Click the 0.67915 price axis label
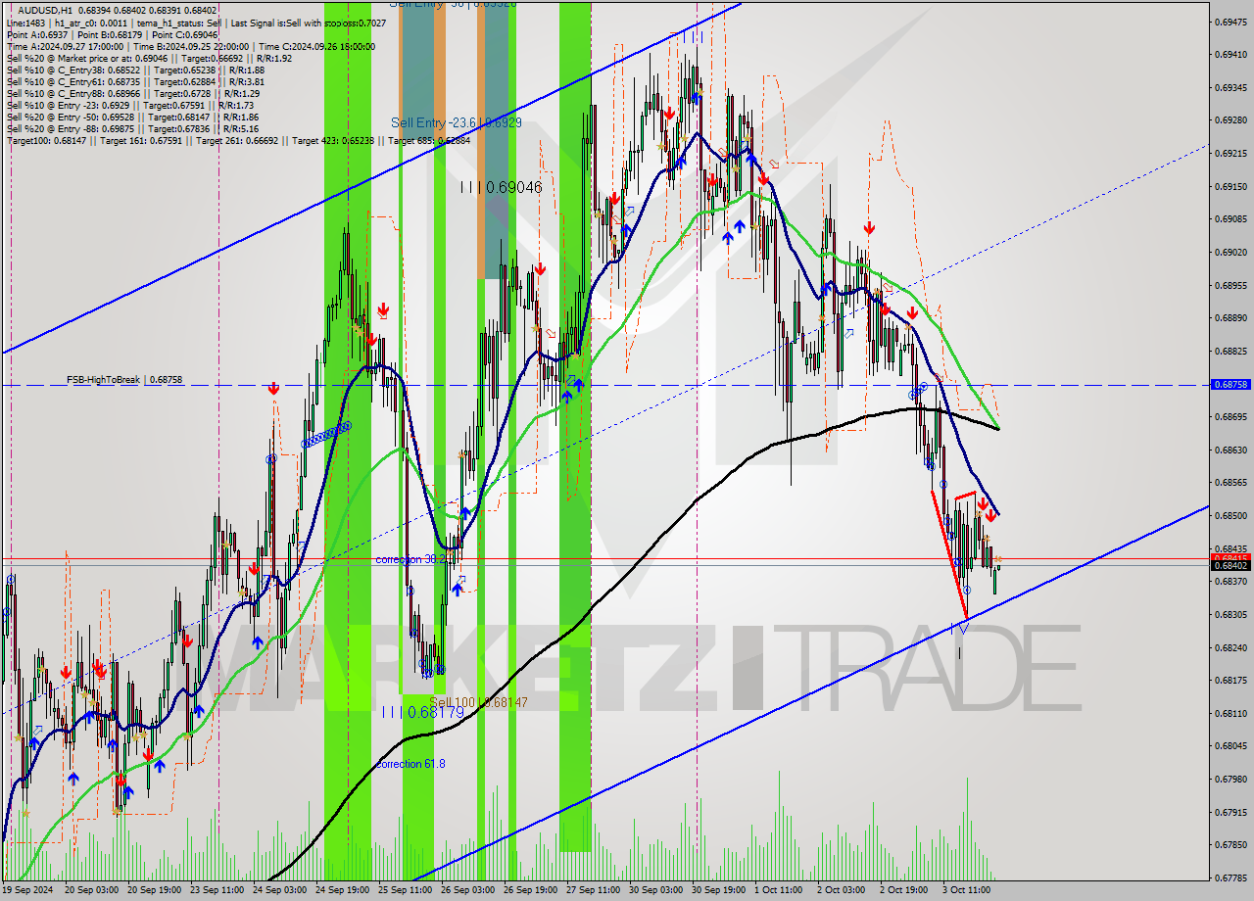The width and height of the screenshot is (1254, 901). point(1231,812)
